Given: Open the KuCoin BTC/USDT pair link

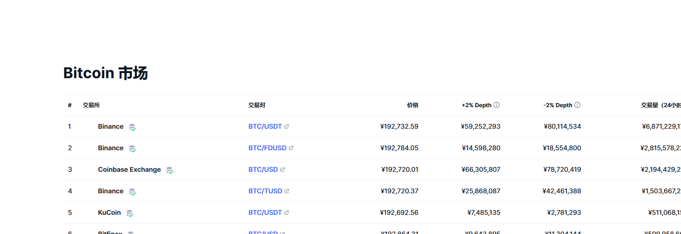Looking at the screenshot, I should [265, 212].
